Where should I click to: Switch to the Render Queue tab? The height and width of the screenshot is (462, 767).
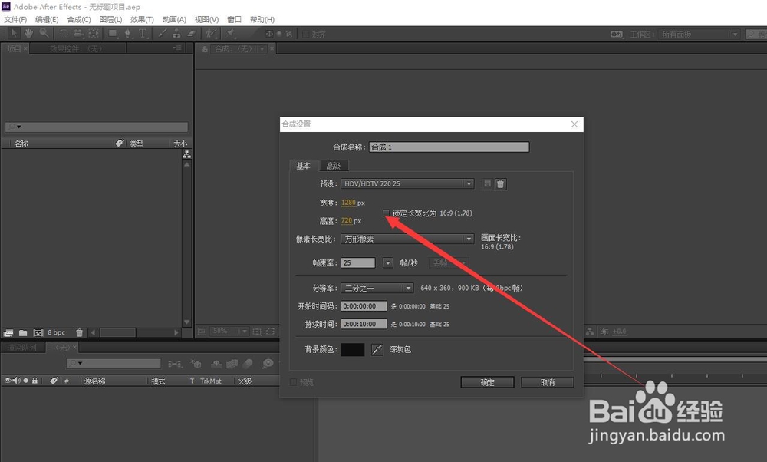pos(22,348)
